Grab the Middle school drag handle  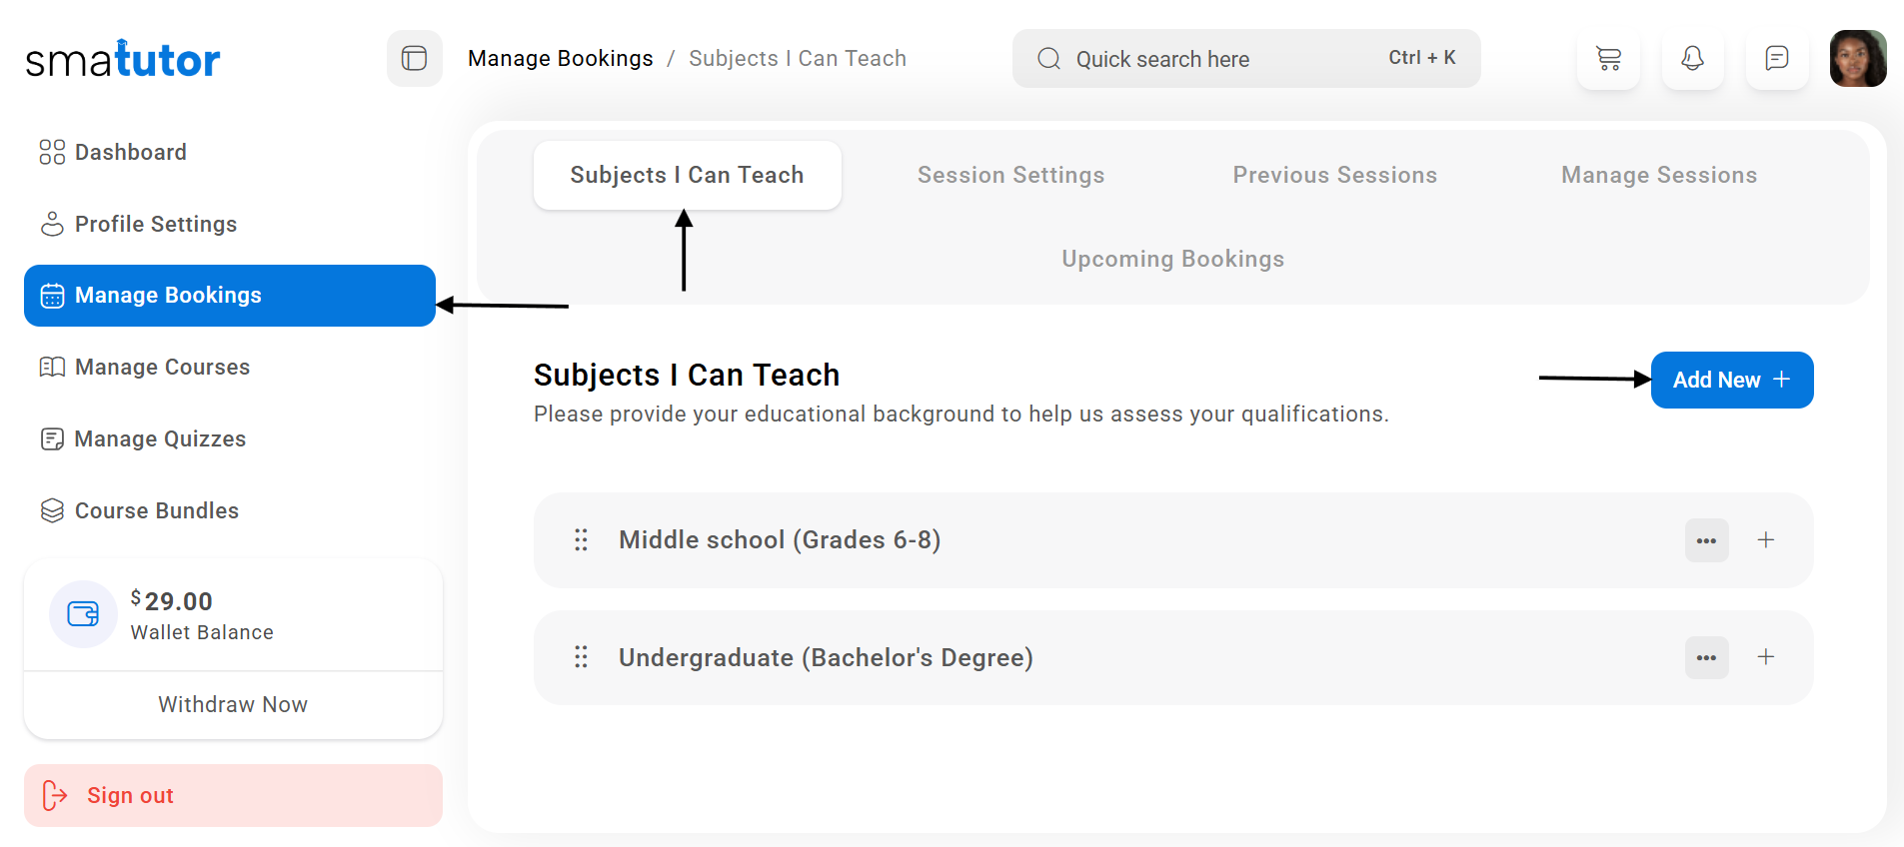click(x=581, y=540)
